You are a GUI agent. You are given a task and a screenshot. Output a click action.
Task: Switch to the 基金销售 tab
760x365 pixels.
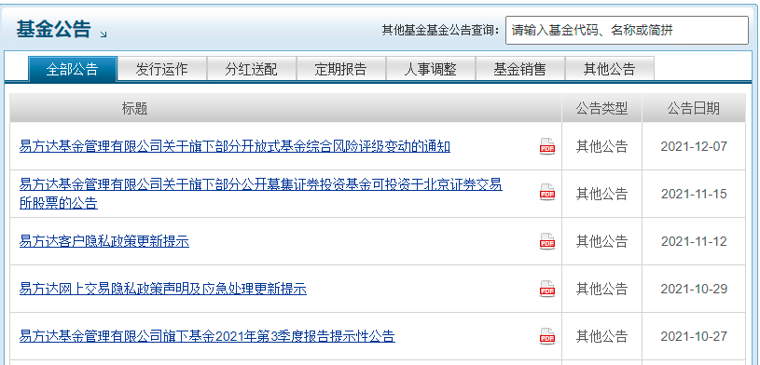520,69
